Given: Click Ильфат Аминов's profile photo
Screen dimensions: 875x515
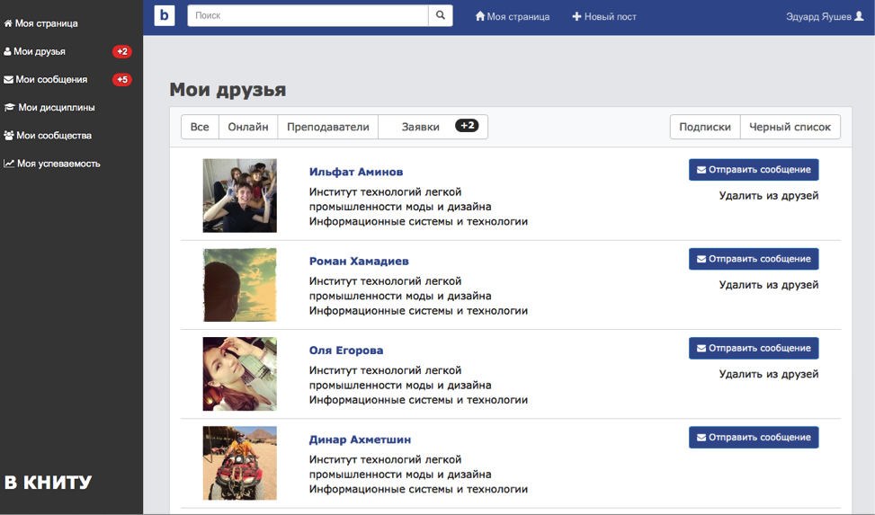Looking at the screenshot, I should [x=240, y=195].
